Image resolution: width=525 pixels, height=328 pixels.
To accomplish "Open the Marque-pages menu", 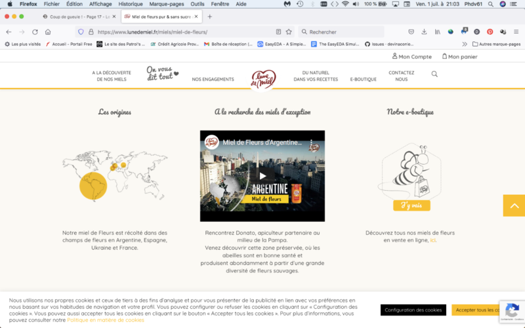I will coord(167,4).
